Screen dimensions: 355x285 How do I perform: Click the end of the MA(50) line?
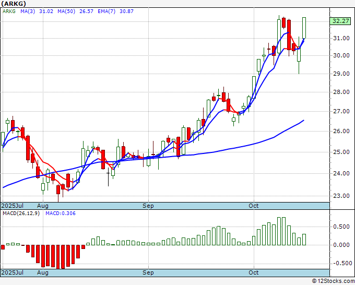coord(304,120)
